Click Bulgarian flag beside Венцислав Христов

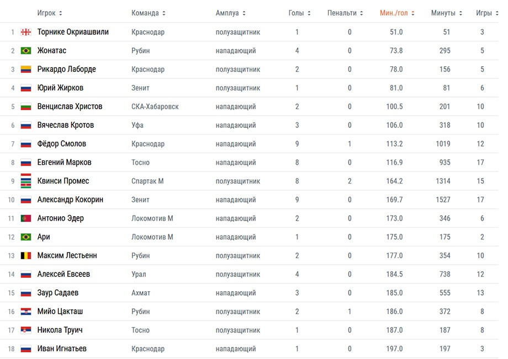tap(25, 106)
